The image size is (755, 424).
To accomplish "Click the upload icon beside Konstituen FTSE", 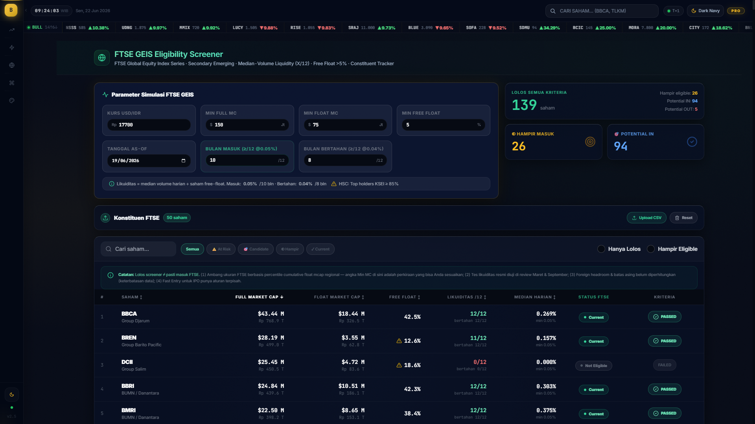I will point(105,218).
